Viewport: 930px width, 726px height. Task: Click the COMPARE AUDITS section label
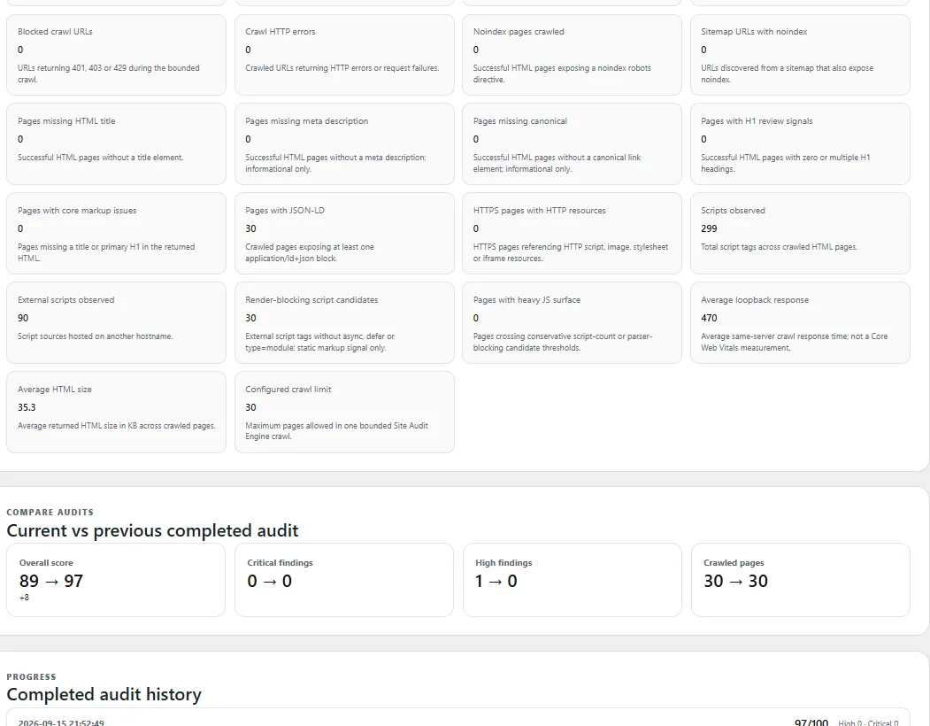[50, 512]
